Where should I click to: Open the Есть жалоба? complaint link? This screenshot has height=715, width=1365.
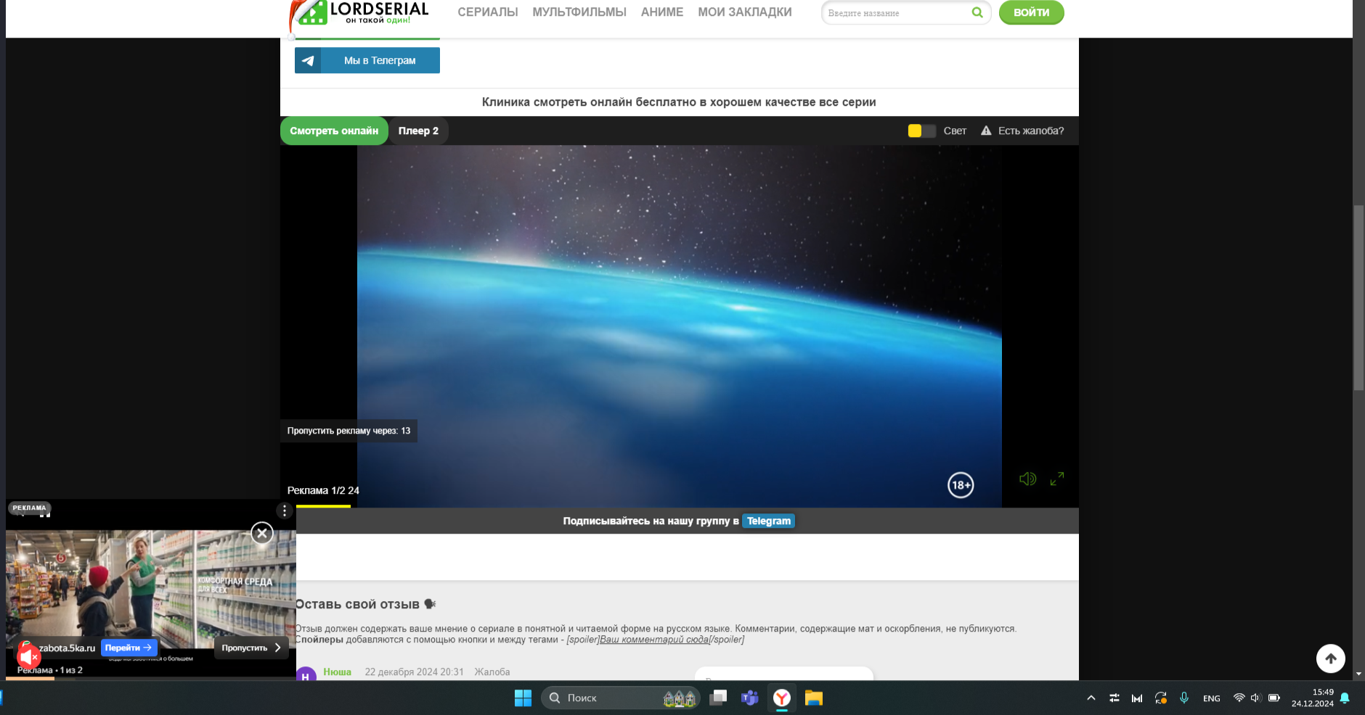[x=1031, y=131]
